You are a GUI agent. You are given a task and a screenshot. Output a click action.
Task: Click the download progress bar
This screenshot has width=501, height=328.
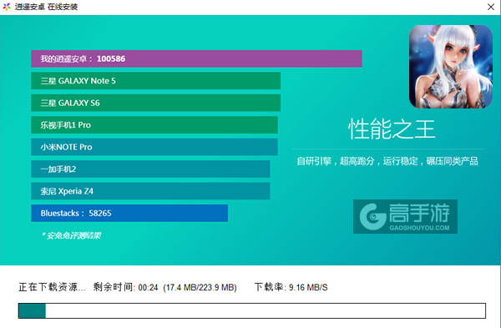point(252,310)
